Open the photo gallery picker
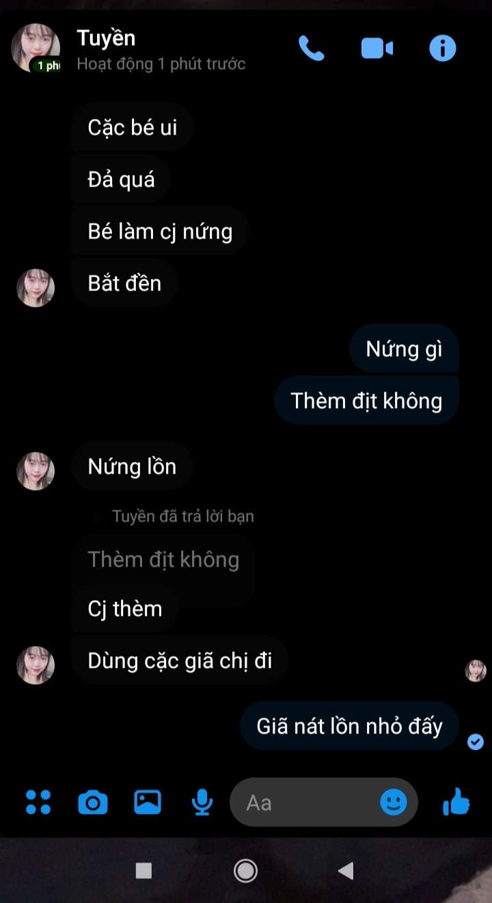This screenshot has height=903, width=492. pyautogui.click(x=148, y=802)
